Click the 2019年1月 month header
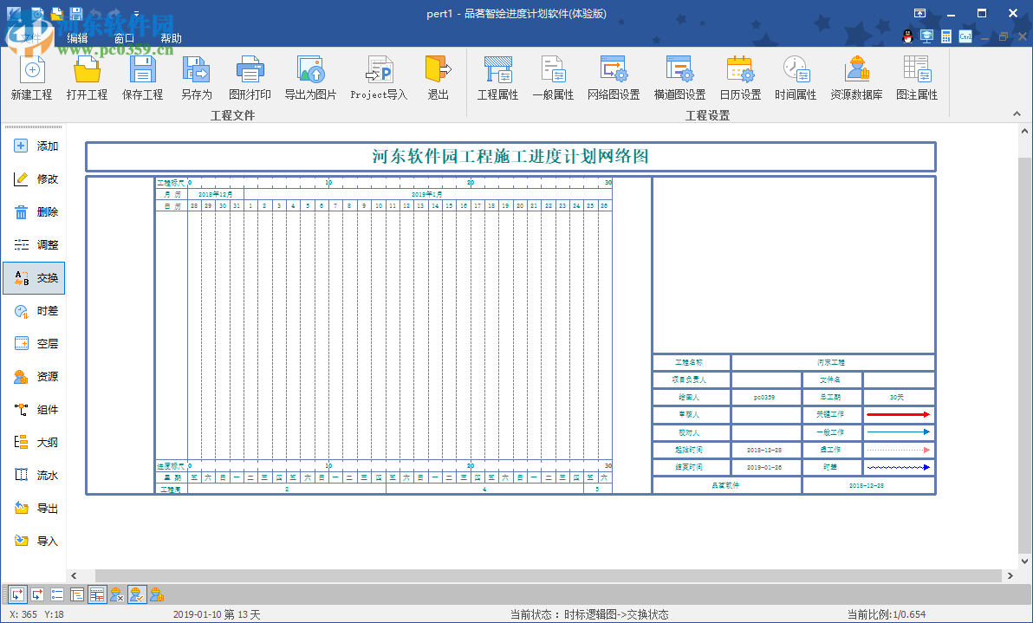The width and height of the screenshot is (1033, 623). 427,194
